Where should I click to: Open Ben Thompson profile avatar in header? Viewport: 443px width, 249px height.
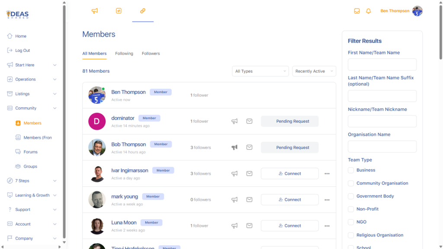[x=417, y=11]
